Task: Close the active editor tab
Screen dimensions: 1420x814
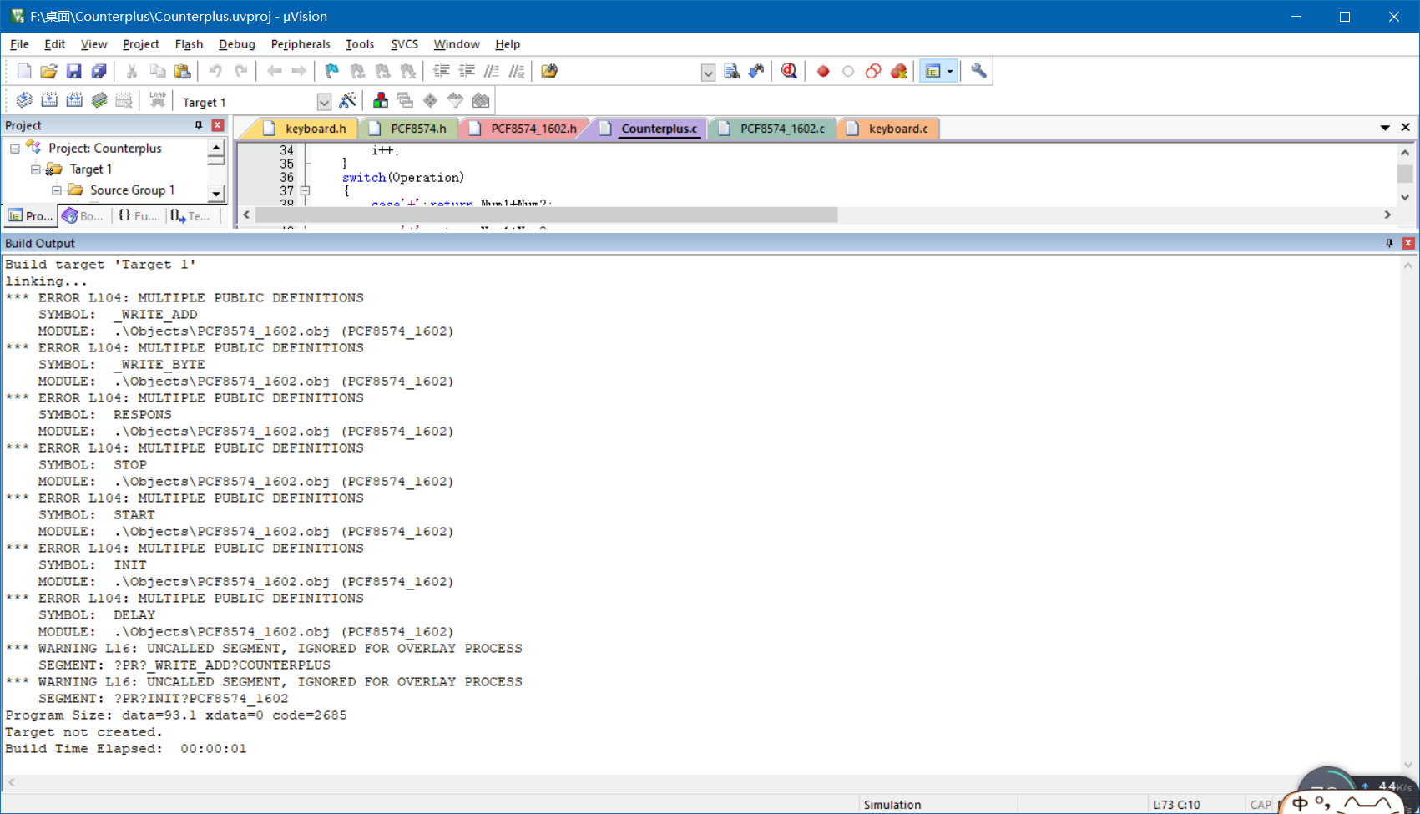Action: tap(1406, 128)
